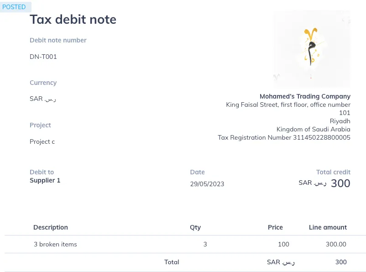Click the Project c value

tap(42, 142)
